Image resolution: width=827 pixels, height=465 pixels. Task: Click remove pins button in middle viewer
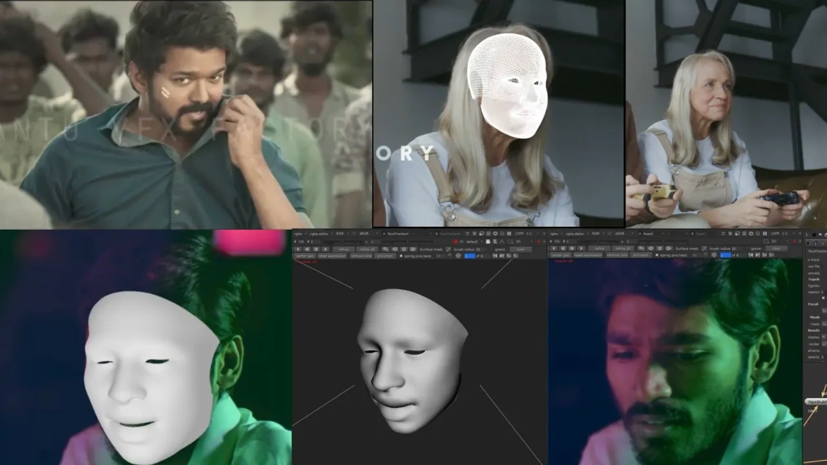point(361,256)
